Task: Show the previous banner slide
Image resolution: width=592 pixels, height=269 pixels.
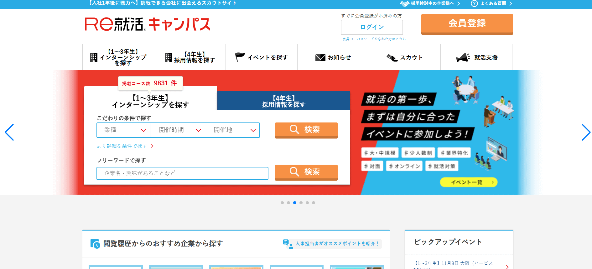Action: point(9,132)
